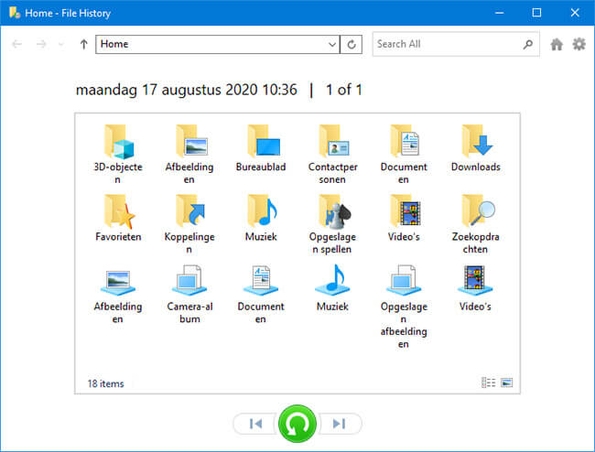The image size is (595, 452).
Task: Click the Home icon in toolbar
Action: pos(557,44)
